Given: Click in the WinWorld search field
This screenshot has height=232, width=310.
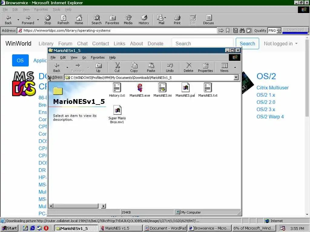Looking at the screenshot, I should [203, 43].
